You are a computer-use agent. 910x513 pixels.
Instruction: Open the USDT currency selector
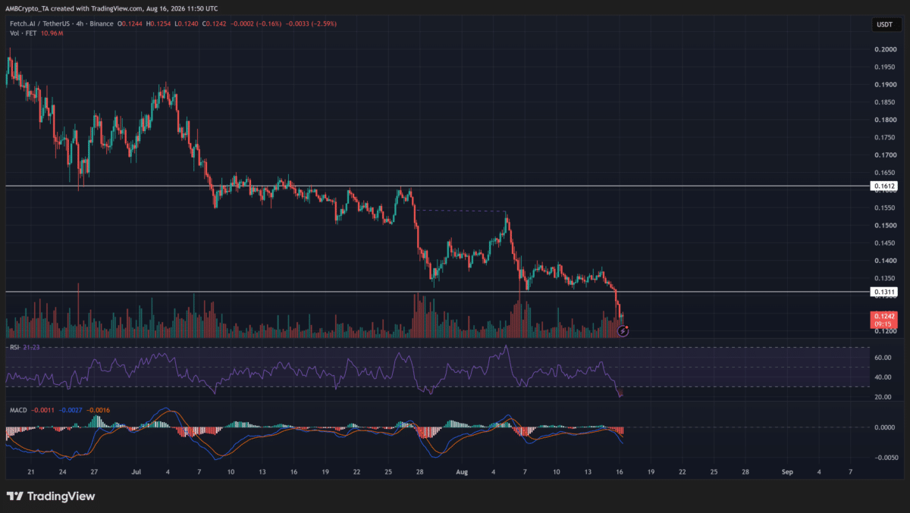[x=885, y=26]
